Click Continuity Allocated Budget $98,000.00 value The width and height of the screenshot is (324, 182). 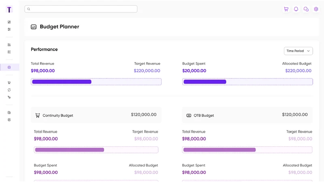tap(146, 173)
